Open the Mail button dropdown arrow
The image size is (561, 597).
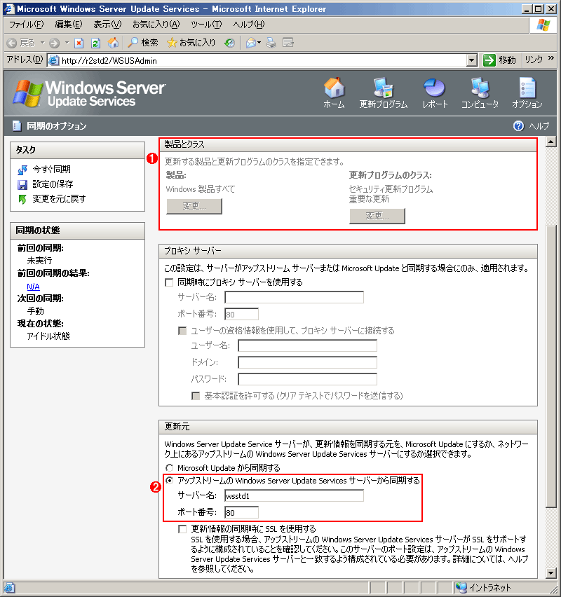click(x=259, y=43)
